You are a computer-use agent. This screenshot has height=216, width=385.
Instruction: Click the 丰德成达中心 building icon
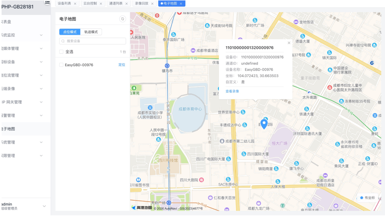(x=245, y=125)
